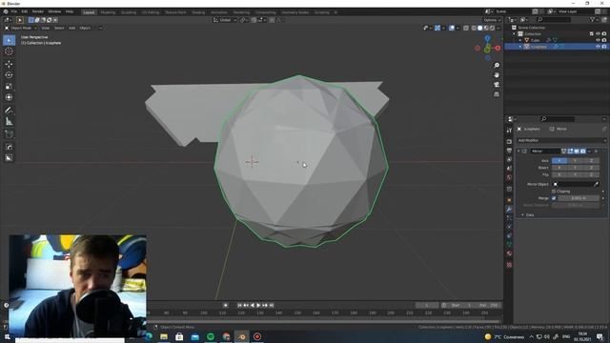Expand the Data subpanel
The image size is (610, 343).
(x=522, y=215)
